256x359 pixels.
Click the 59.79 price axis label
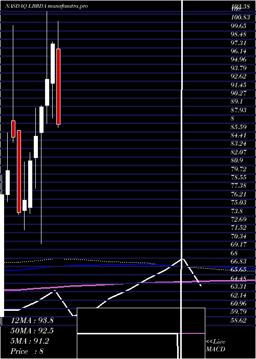pos(239,312)
